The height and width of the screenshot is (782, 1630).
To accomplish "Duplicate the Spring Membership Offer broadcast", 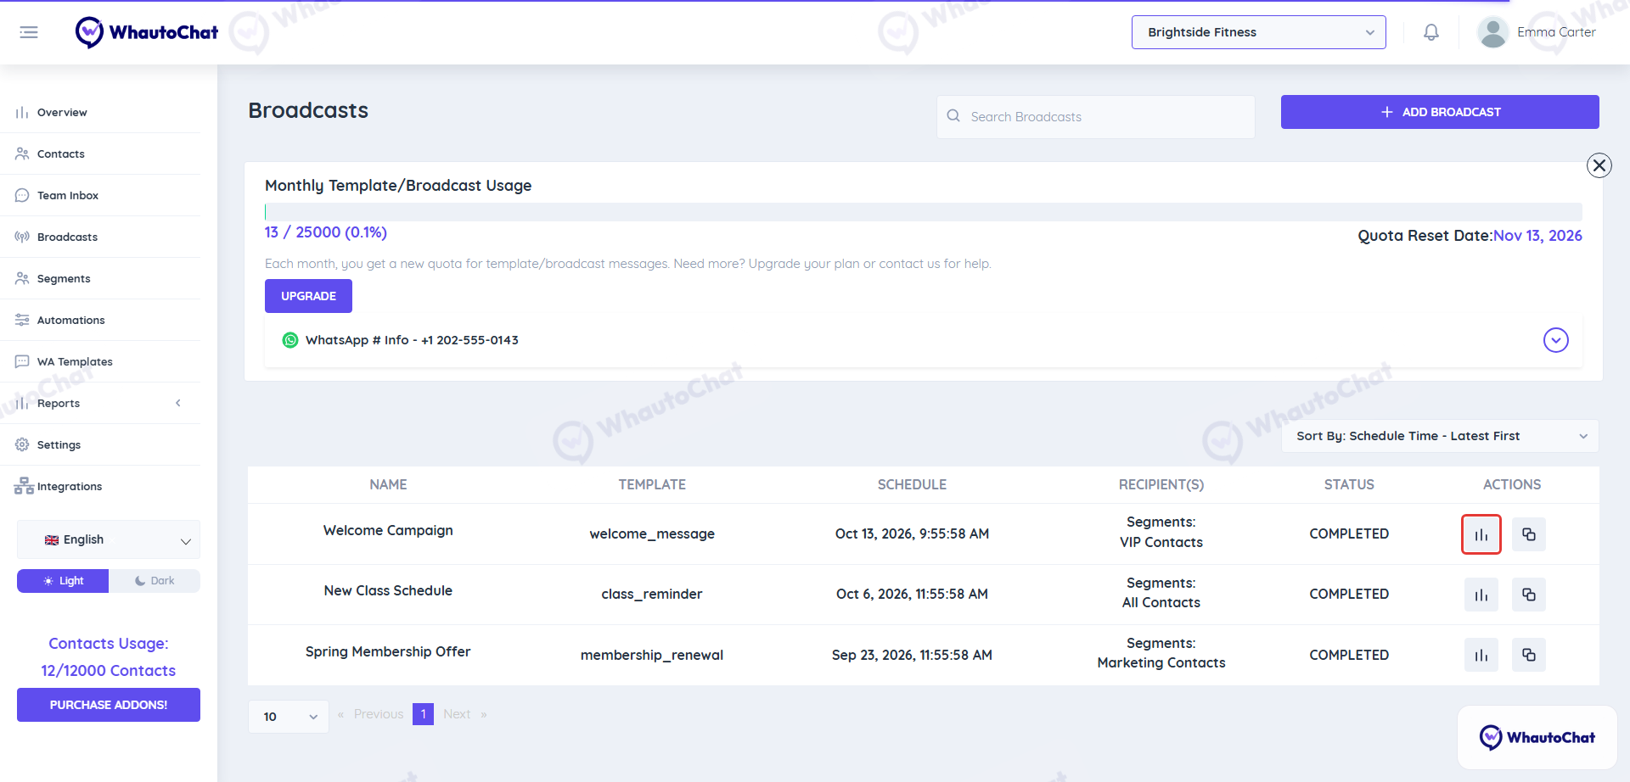I will (1529, 655).
